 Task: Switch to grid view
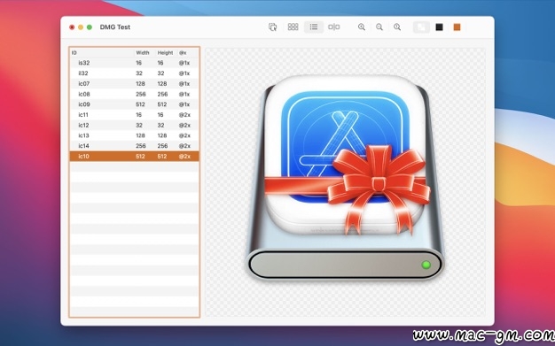click(x=293, y=27)
